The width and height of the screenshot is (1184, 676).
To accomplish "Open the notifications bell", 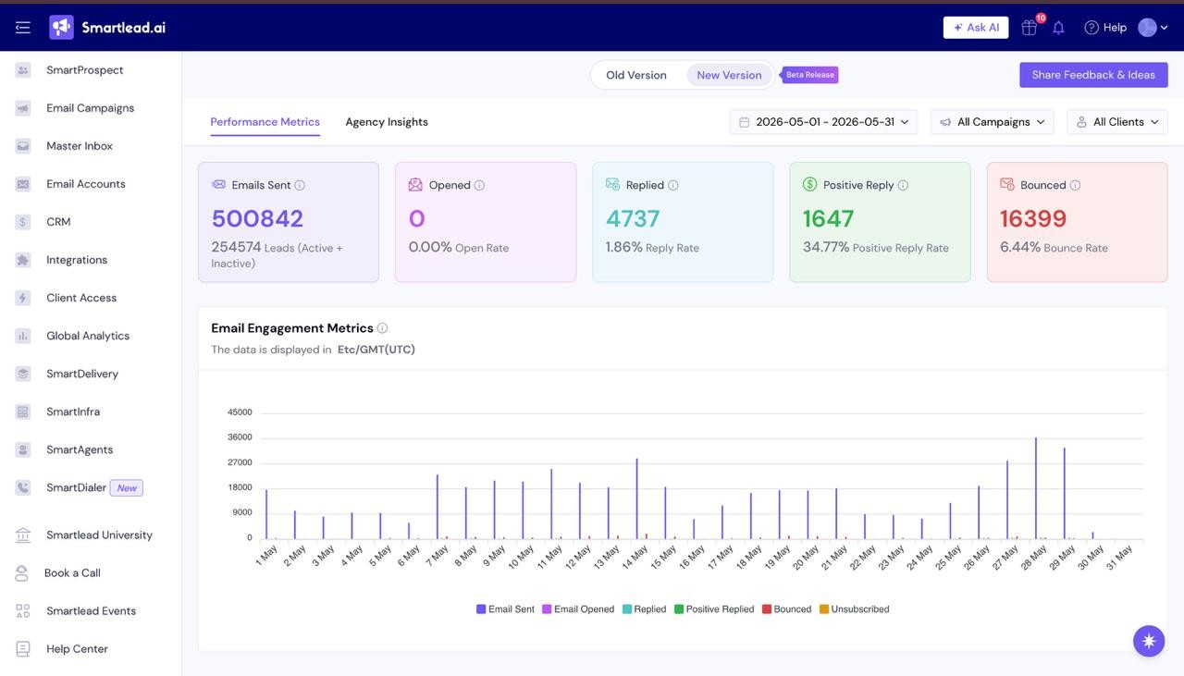I will 1058,28.
